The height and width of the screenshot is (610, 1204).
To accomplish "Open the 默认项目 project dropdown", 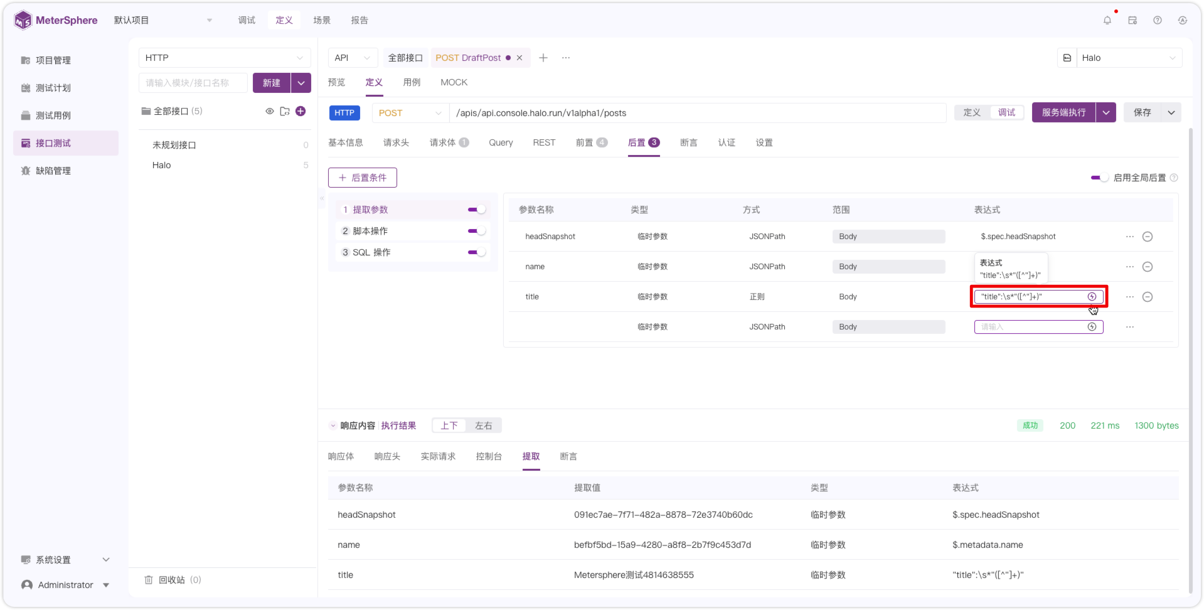I will click(163, 20).
